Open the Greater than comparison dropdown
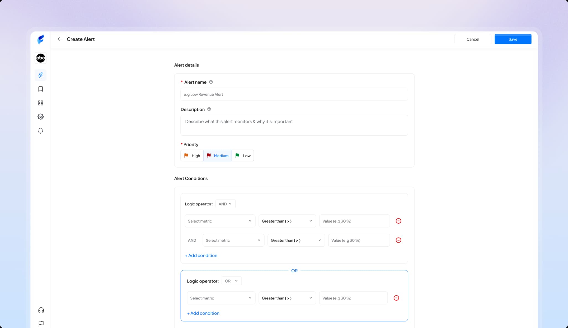Screen dimensions: 568x328 [x=287, y=221]
